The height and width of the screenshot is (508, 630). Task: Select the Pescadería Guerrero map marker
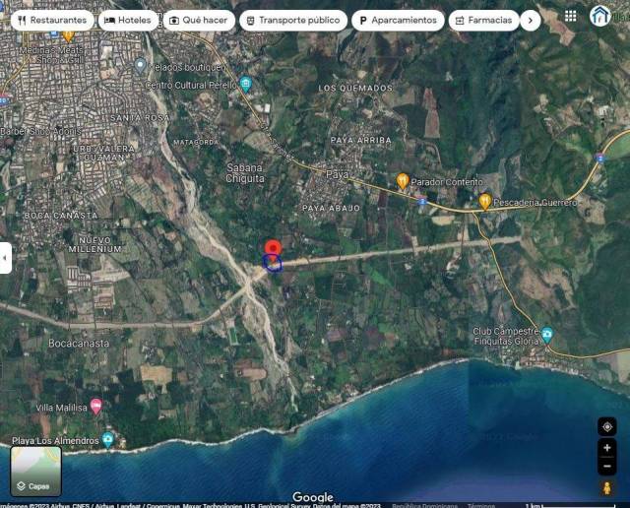[x=484, y=201]
